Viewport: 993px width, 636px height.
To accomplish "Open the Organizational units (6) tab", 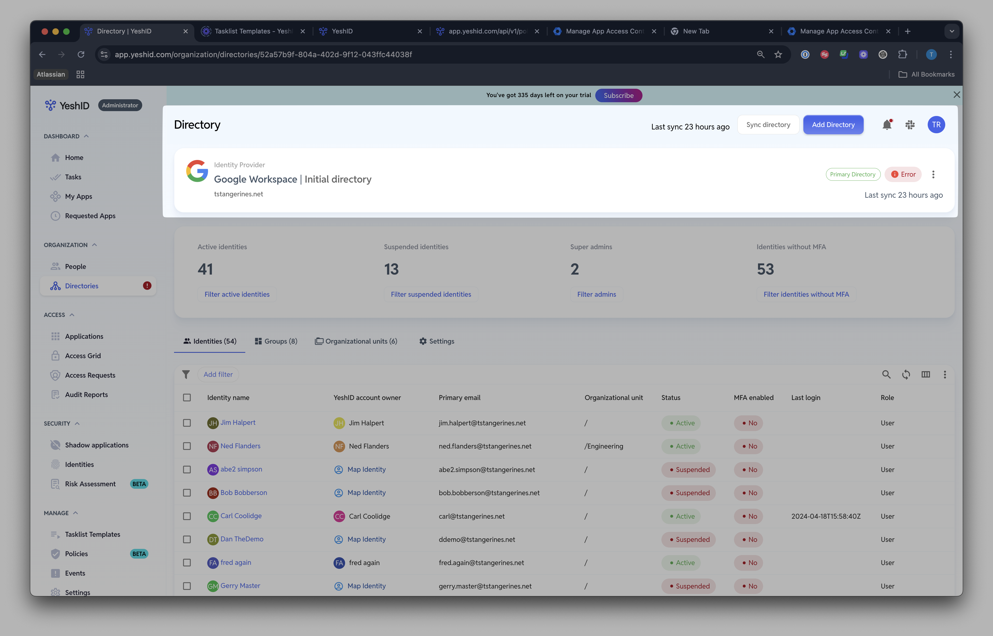I will click(x=356, y=341).
